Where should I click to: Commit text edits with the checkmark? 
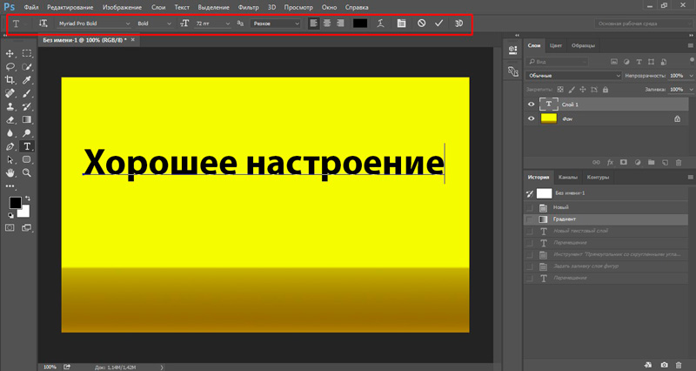click(438, 24)
